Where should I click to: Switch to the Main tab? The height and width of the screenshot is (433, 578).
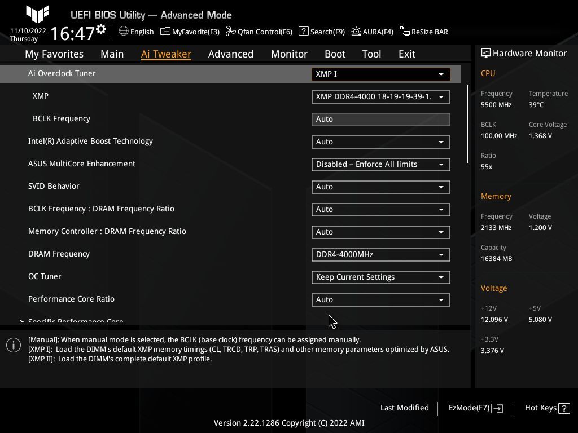coord(112,54)
